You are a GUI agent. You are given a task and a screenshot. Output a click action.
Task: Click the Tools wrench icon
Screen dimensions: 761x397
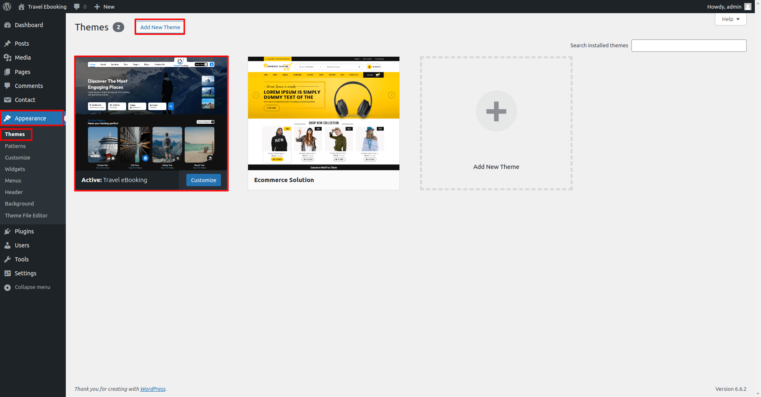coord(7,259)
